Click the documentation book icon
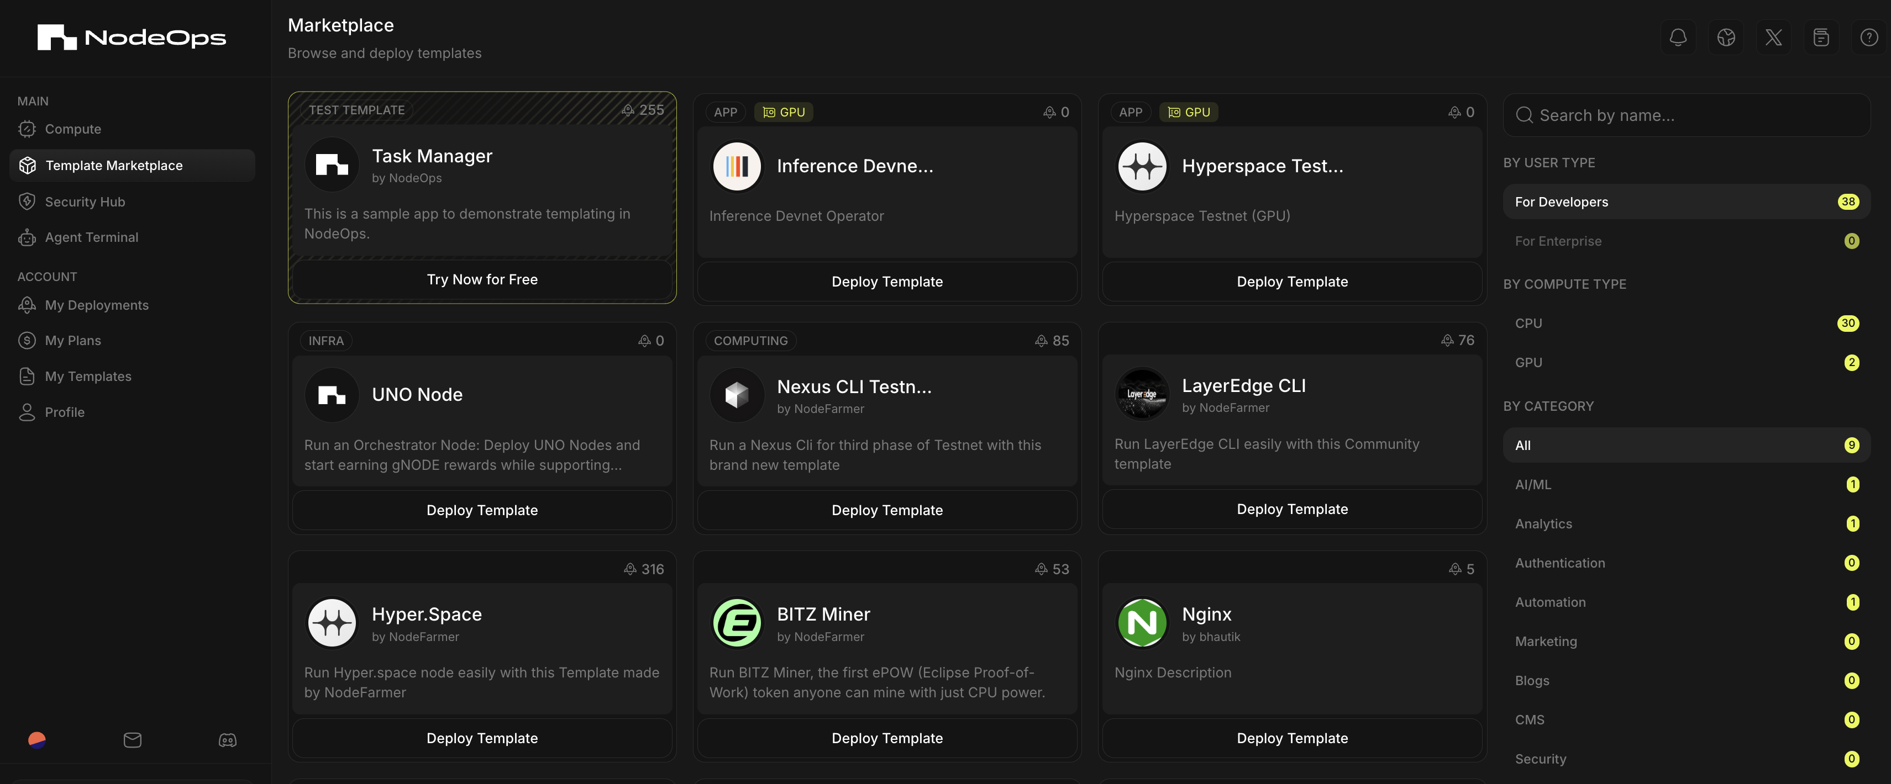The width and height of the screenshot is (1891, 784). [1821, 36]
